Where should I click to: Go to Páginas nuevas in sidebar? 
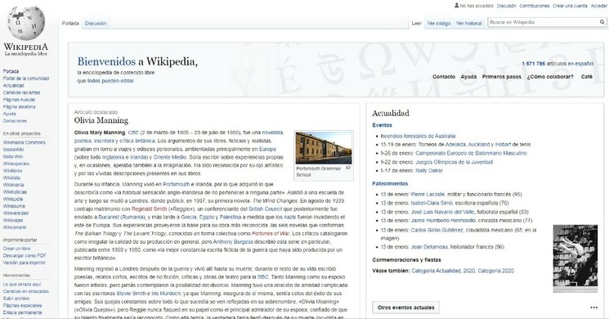click(x=19, y=100)
